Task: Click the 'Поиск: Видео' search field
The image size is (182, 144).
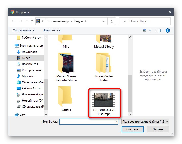Action: tap(145, 21)
